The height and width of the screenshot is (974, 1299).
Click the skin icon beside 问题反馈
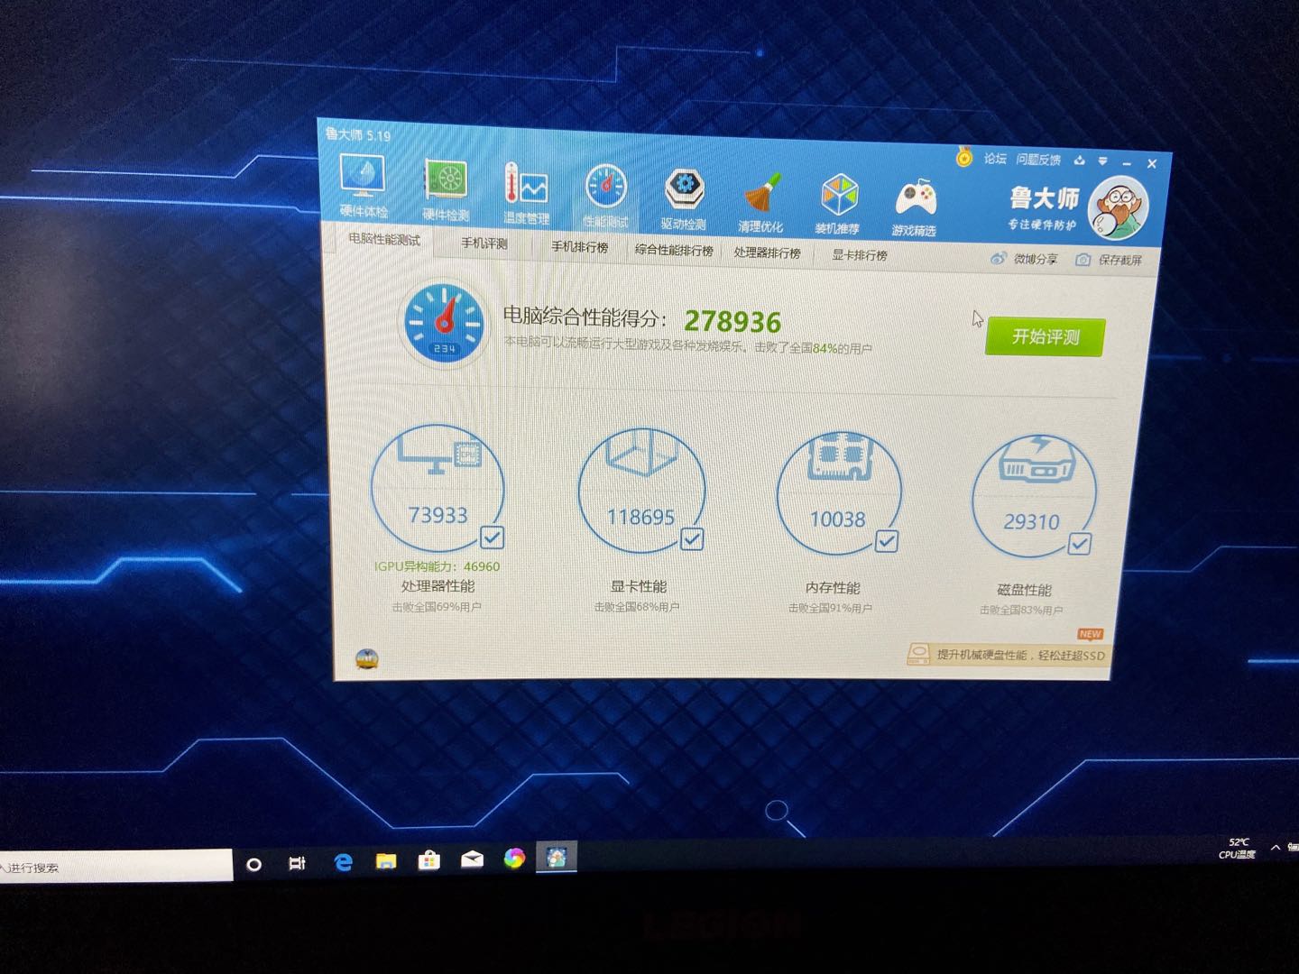point(1080,161)
